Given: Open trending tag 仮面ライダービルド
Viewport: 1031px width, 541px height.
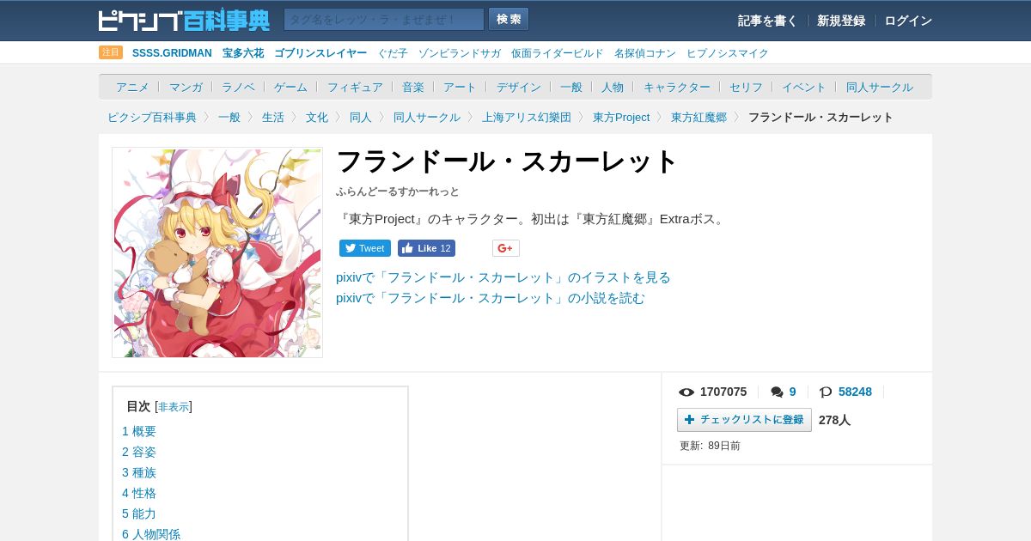Looking at the screenshot, I should (x=558, y=53).
